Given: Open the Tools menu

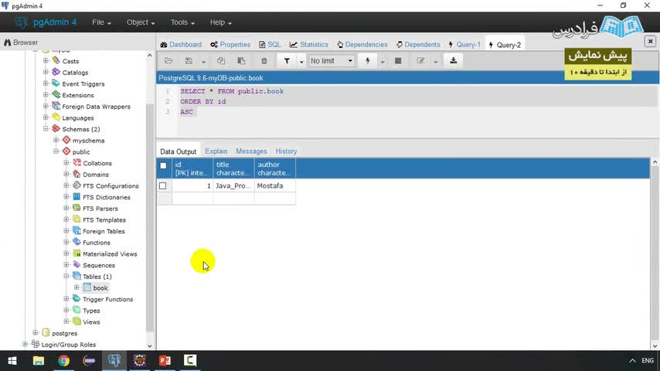Looking at the screenshot, I should (x=182, y=22).
